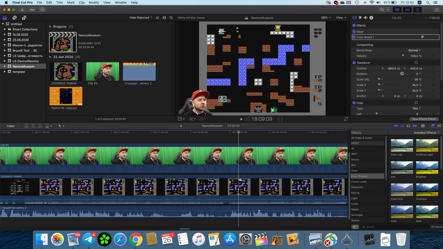Click the Save Effects Preset button
Image resolution: width=443 pixels, height=249 pixels.
click(x=423, y=119)
